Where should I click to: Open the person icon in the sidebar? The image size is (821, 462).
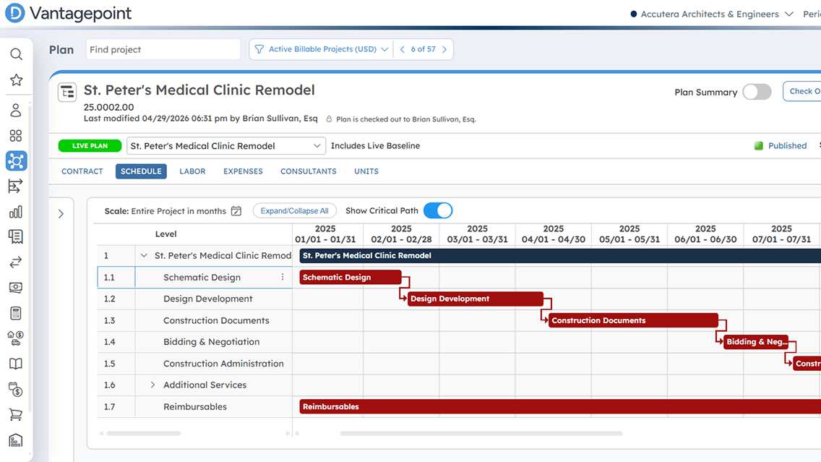(x=16, y=110)
